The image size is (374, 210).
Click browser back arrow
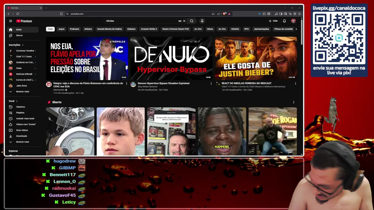[8, 14]
